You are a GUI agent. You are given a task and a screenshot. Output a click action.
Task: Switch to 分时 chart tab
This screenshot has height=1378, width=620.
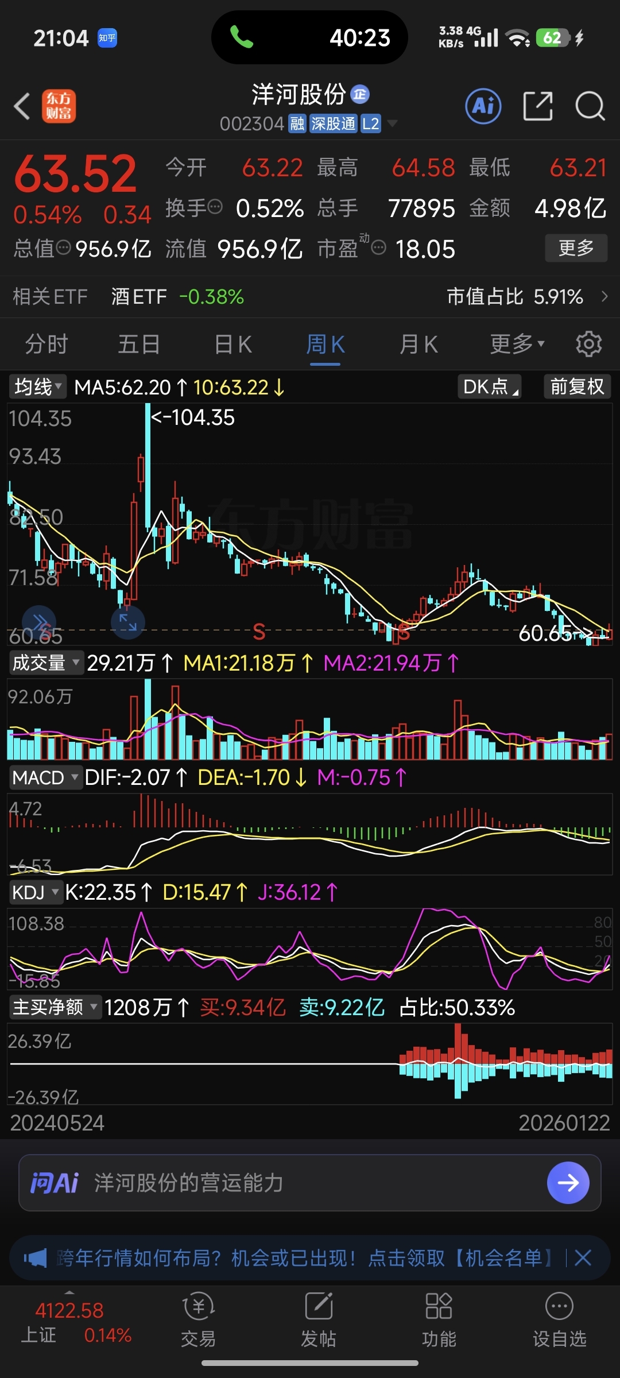tap(46, 344)
